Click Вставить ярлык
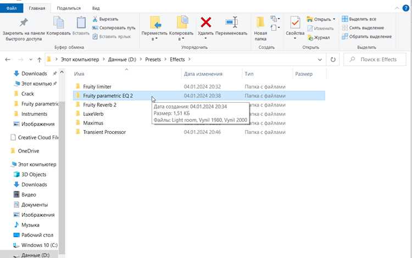The image size is (412, 258). (112, 36)
